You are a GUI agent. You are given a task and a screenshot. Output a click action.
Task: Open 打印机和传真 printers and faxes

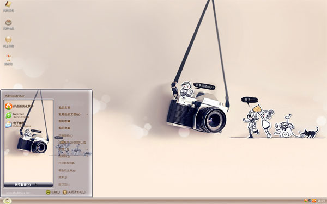[66, 163]
